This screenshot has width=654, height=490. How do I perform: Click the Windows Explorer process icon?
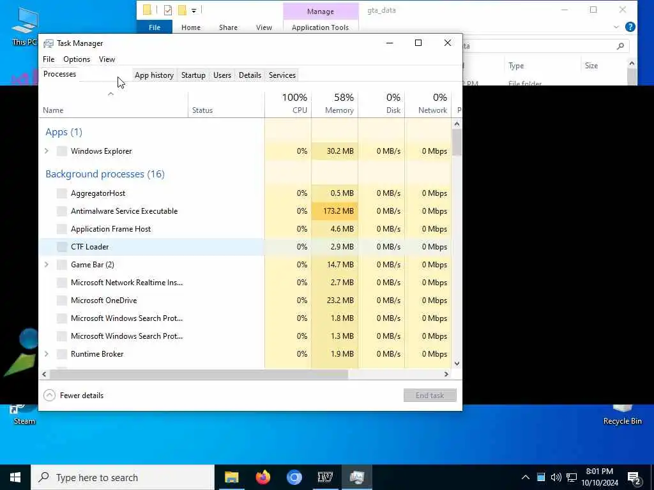point(62,151)
